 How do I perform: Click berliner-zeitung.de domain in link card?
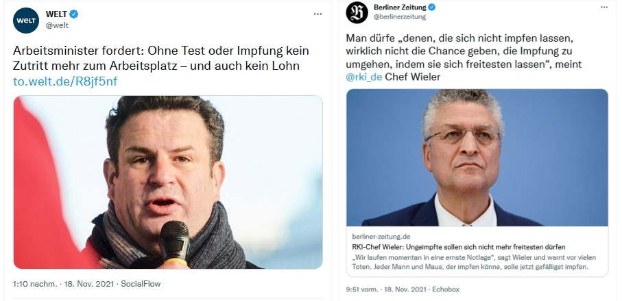coord(381,237)
